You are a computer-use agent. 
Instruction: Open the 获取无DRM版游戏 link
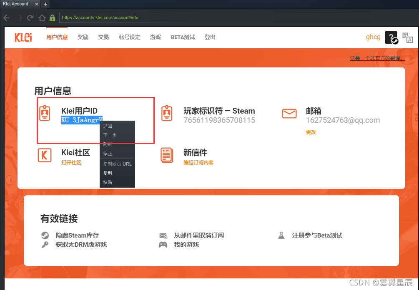(81, 244)
